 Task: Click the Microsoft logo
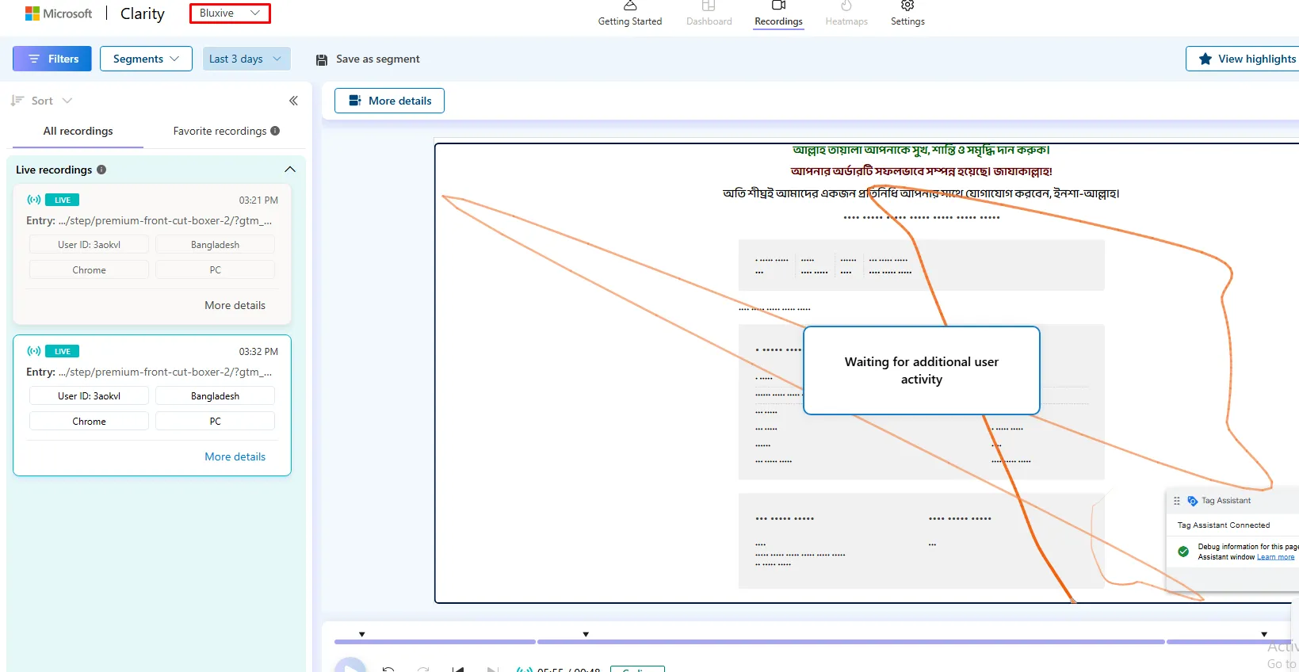pos(32,13)
